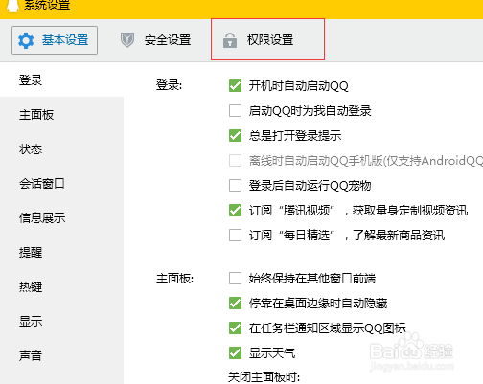Click the 系统设置 window title

click(x=47, y=5)
